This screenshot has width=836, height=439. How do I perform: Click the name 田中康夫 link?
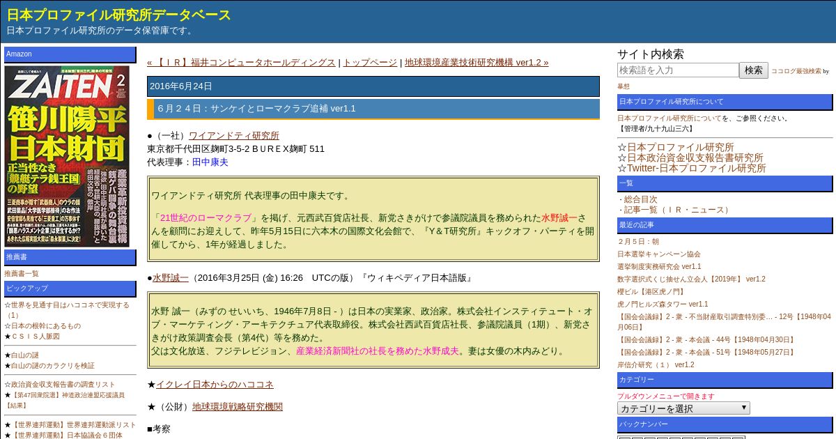click(210, 162)
